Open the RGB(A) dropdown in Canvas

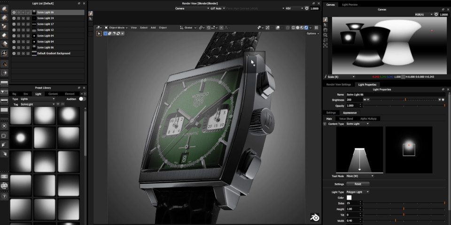tap(423, 14)
